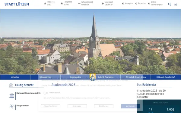
Task: Click the globe icon beside Online-Terminvergabe
Action: point(149,3)
